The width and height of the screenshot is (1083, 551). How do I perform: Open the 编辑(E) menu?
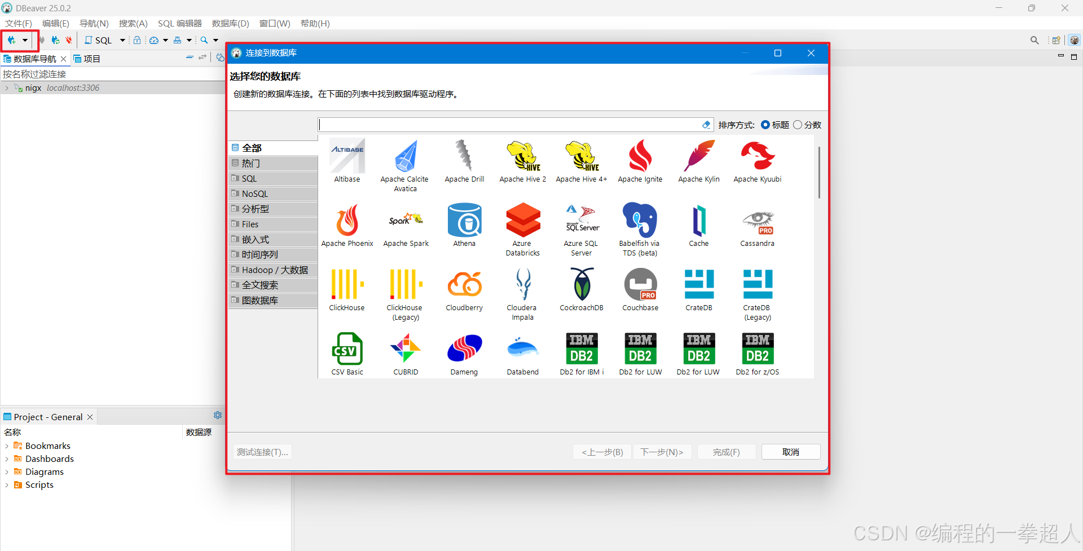[56, 23]
